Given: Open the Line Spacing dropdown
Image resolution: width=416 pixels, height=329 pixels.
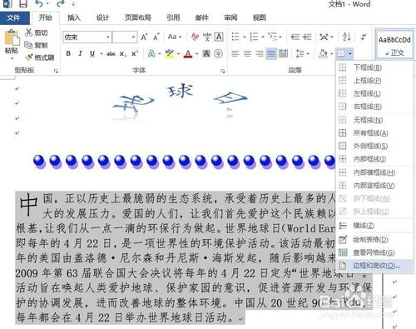Looking at the screenshot, I should pos(302,53).
